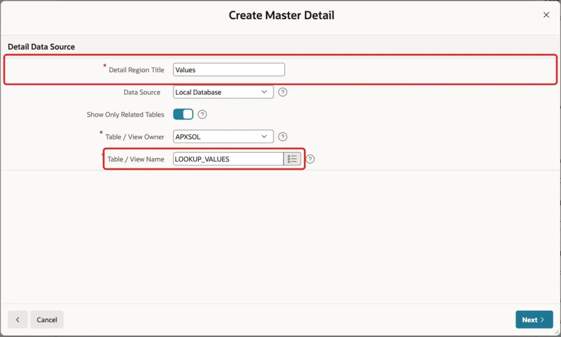Click help icon next to Data Source
Screen dimensions: 561x337
(283, 92)
